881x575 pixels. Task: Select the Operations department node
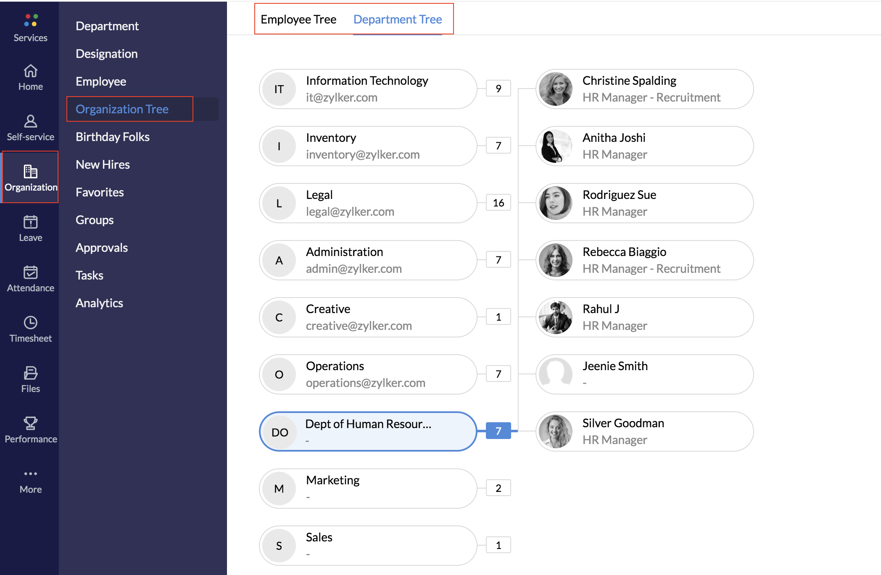(368, 374)
